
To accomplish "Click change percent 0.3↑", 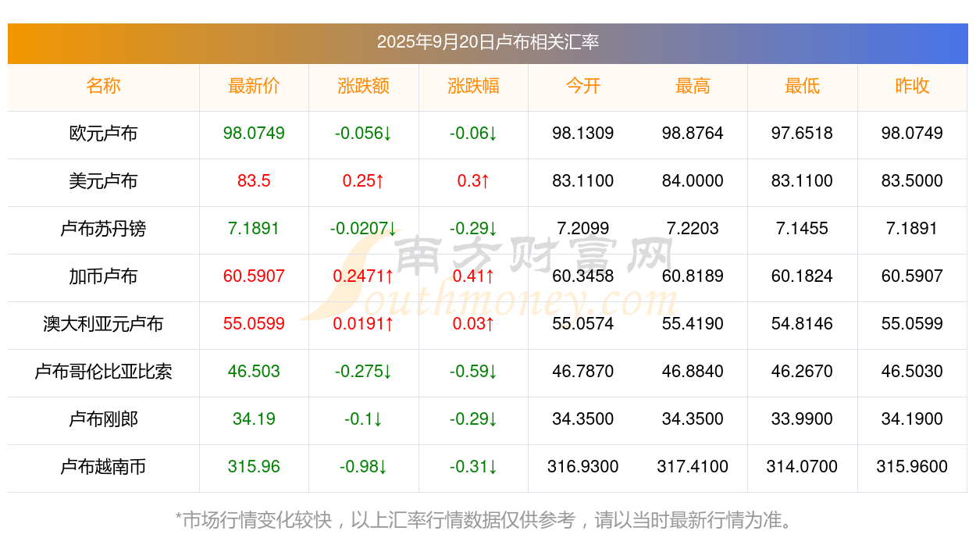I will [x=473, y=181].
